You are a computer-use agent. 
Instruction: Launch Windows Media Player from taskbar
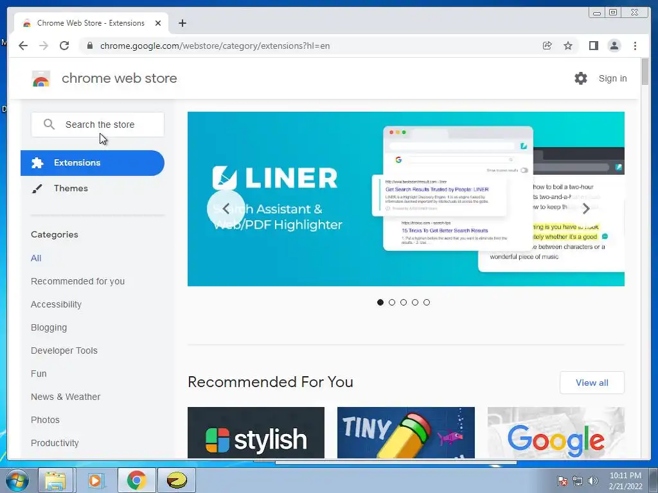click(x=95, y=480)
